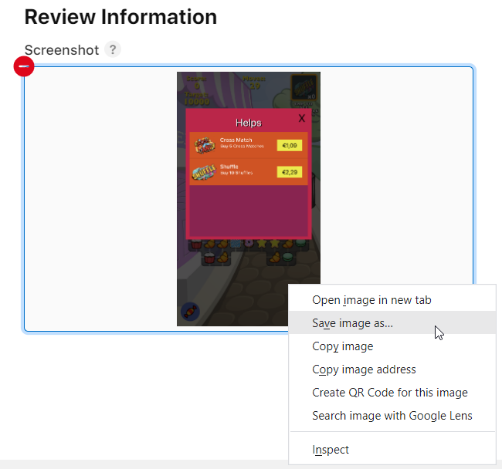Select Search image with Google Lens
This screenshot has width=502, height=469.
(392, 416)
